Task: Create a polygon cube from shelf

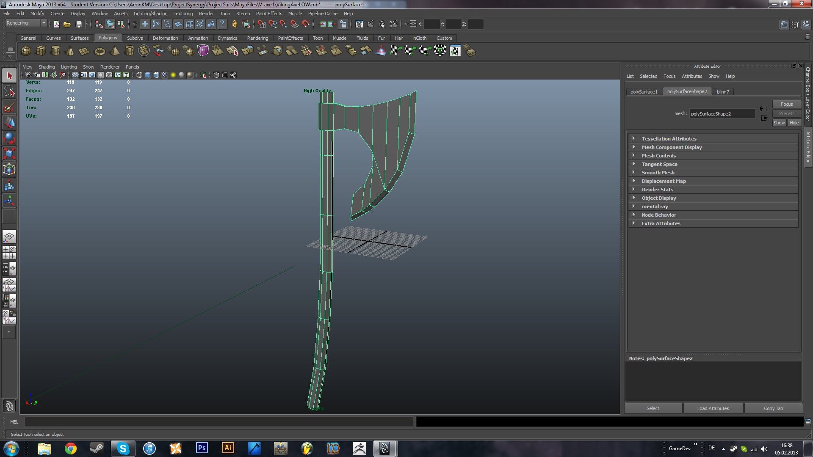Action: pyautogui.click(x=41, y=51)
